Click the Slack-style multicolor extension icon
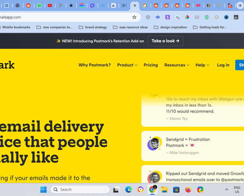 [177, 17]
